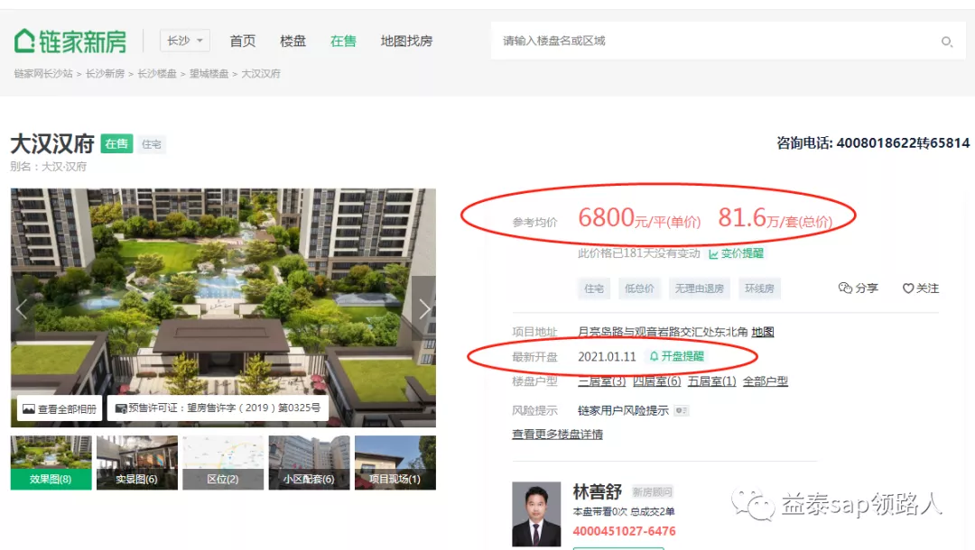Click the 链家新房 logo
The height and width of the screenshot is (550, 975).
coord(70,41)
